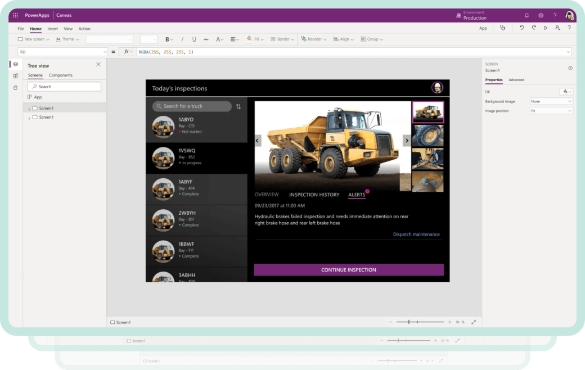Viewport: 585px width, 370px height.
Task: Open the settings gear icon
Action: pyautogui.click(x=541, y=15)
